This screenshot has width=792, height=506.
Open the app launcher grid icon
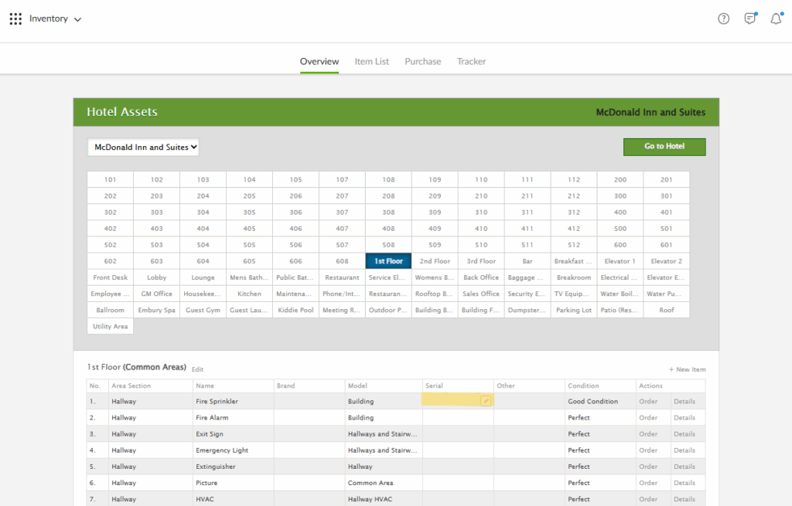(x=15, y=19)
